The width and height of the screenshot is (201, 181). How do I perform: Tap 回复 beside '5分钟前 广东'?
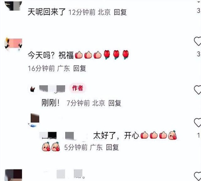(x=112, y=147)
